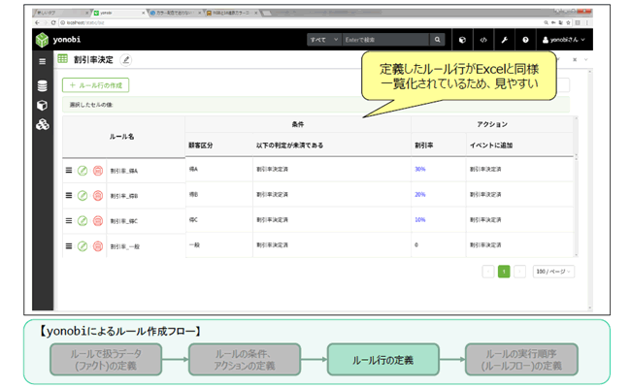Focus the Enterで検索 search field
This screenshot has height=388, width=631.
[385, 40]
